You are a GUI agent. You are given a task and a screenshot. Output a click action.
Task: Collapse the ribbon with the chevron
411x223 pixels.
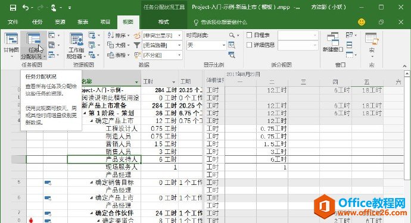tap(404, 65)
